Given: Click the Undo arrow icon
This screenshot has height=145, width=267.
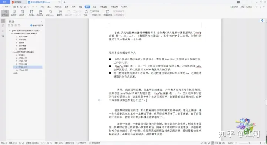Looking at the screenshot, I should tap(28, 7).
